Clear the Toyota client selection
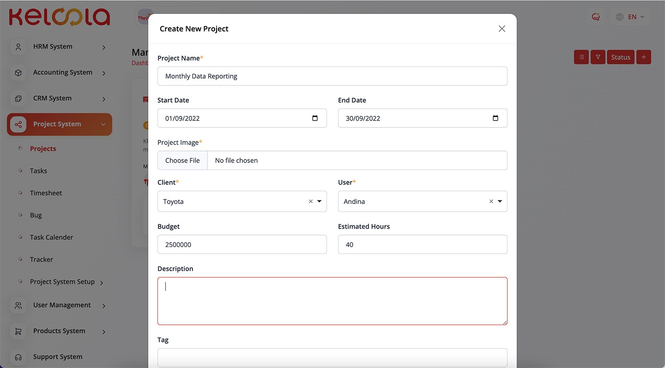Viewport: 665px width, 368px height. coord(311,201)
